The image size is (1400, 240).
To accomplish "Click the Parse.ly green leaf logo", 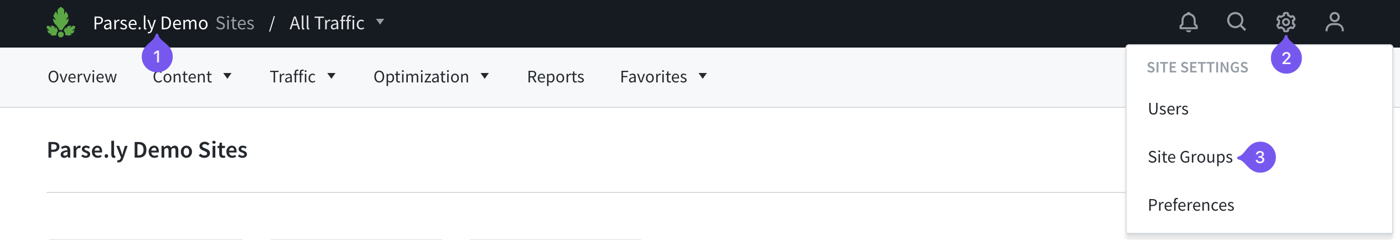I will (61, 23).
